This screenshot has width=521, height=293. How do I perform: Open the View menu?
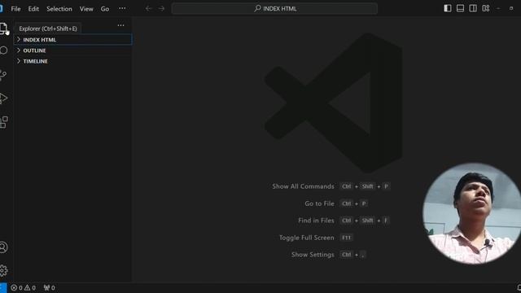pyautogui.click(x=86, y=9)
